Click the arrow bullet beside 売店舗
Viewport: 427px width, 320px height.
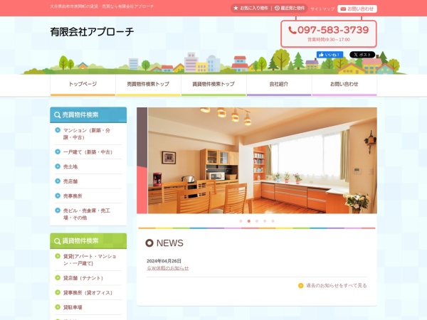pos(58,181)
